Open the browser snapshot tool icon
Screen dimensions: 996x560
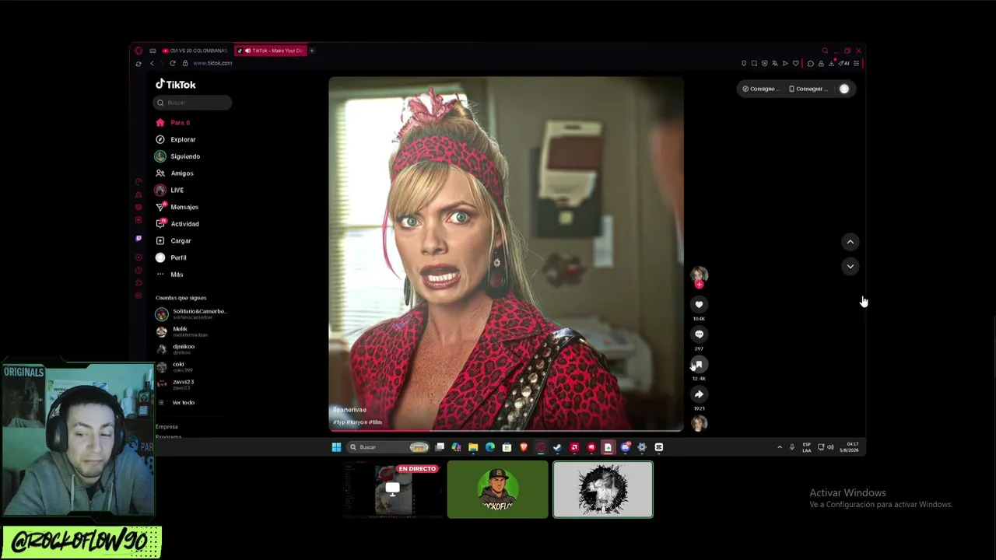pos(754,63)
